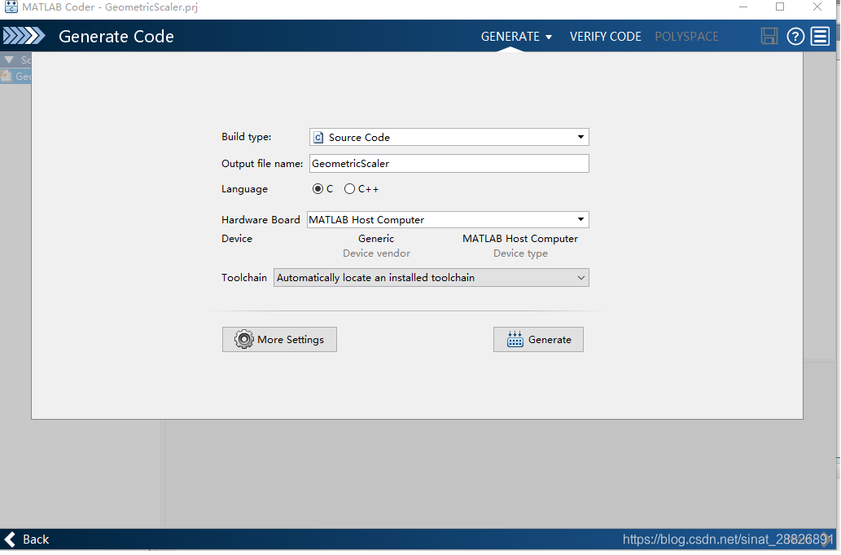Click the MATLAB Coder workflow arrows icon
This screenshot has width=841, height=555.
[24, 36]
